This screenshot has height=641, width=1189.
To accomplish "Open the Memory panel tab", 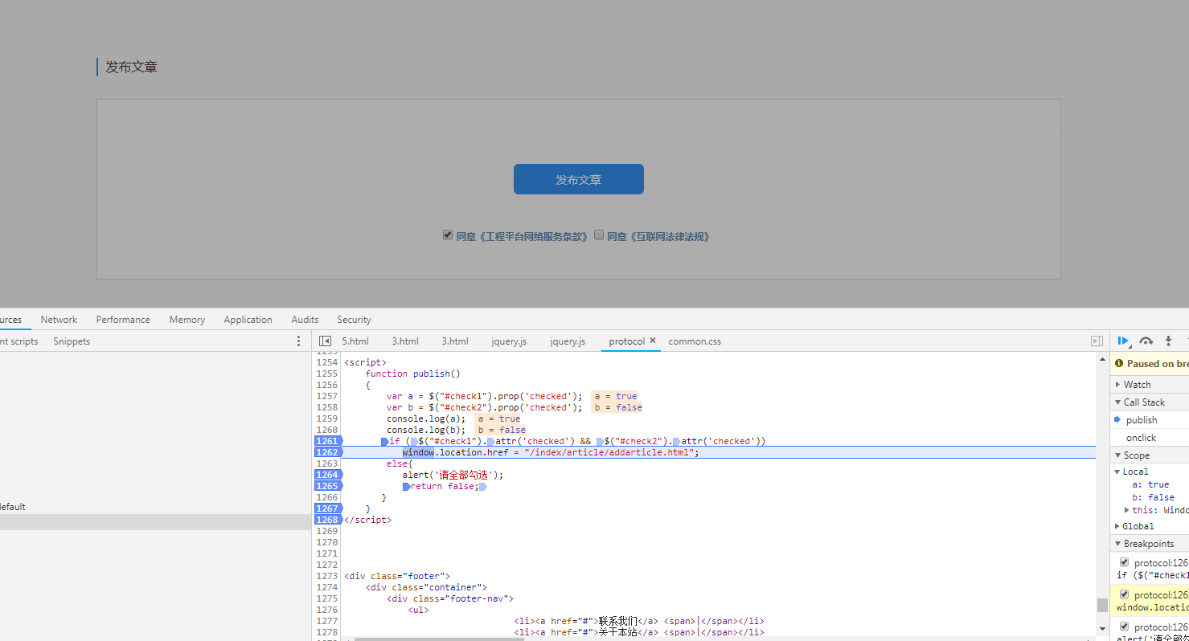I will 187,319.
